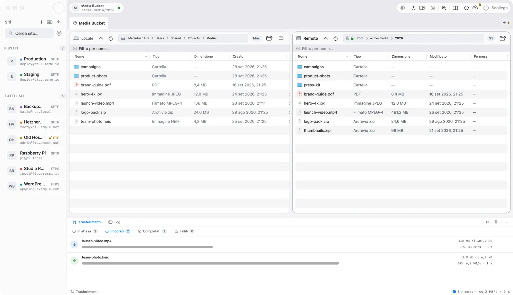The height and width of the screenshot is (295, 513).
Task: Click the launch-video.mp4 transfer progress bar
Action: (147, 247)
